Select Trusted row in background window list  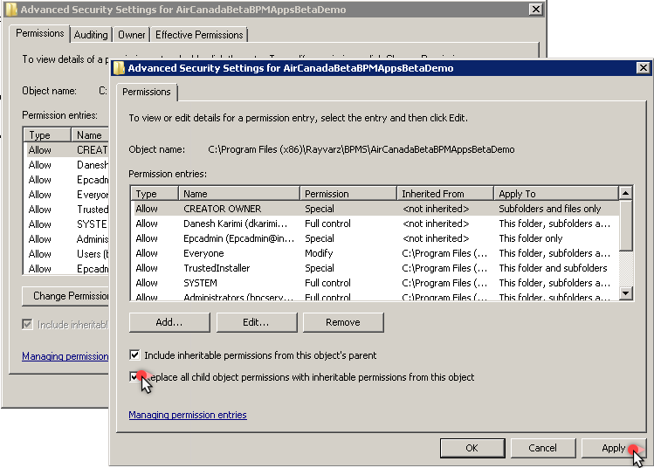tap(67, 210)
